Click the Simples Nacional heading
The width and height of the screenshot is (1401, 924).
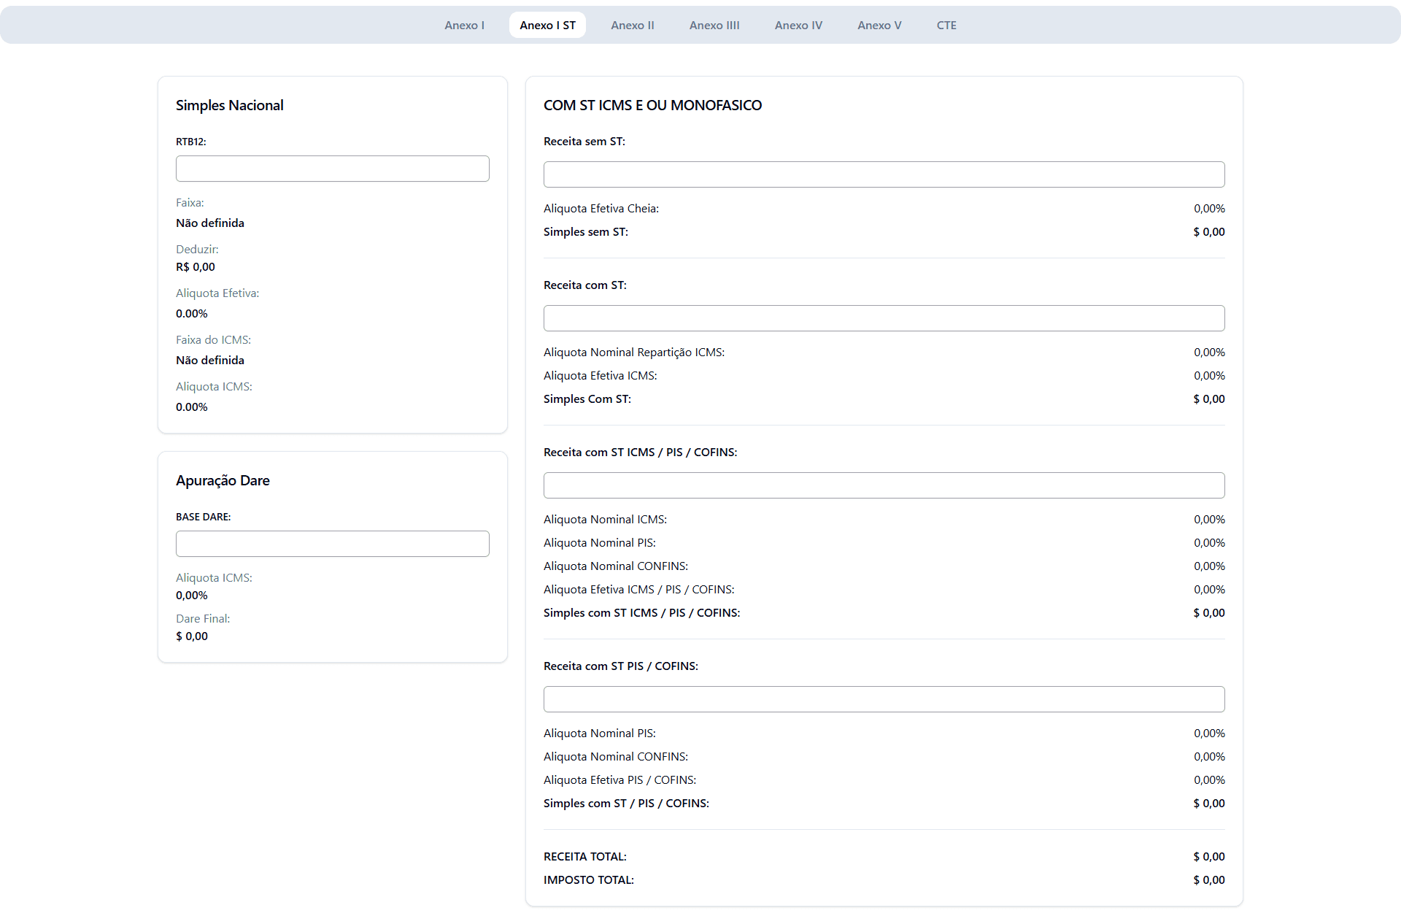tap(229, 105)
